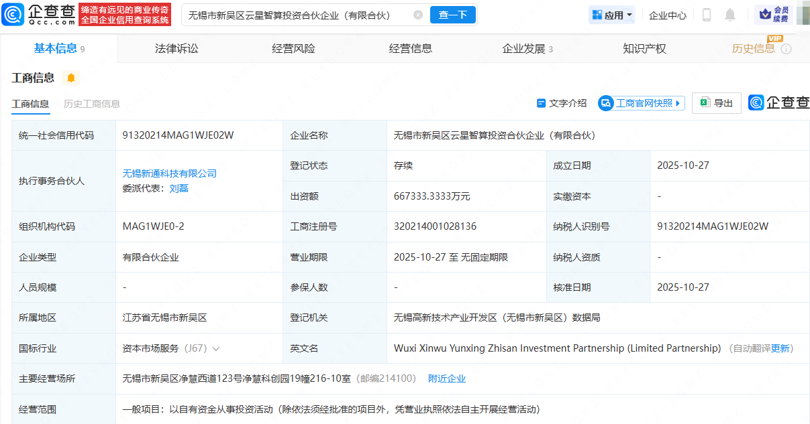Export data with the 导出 button
The image size is (810, 424).
(x=716, y=103)
